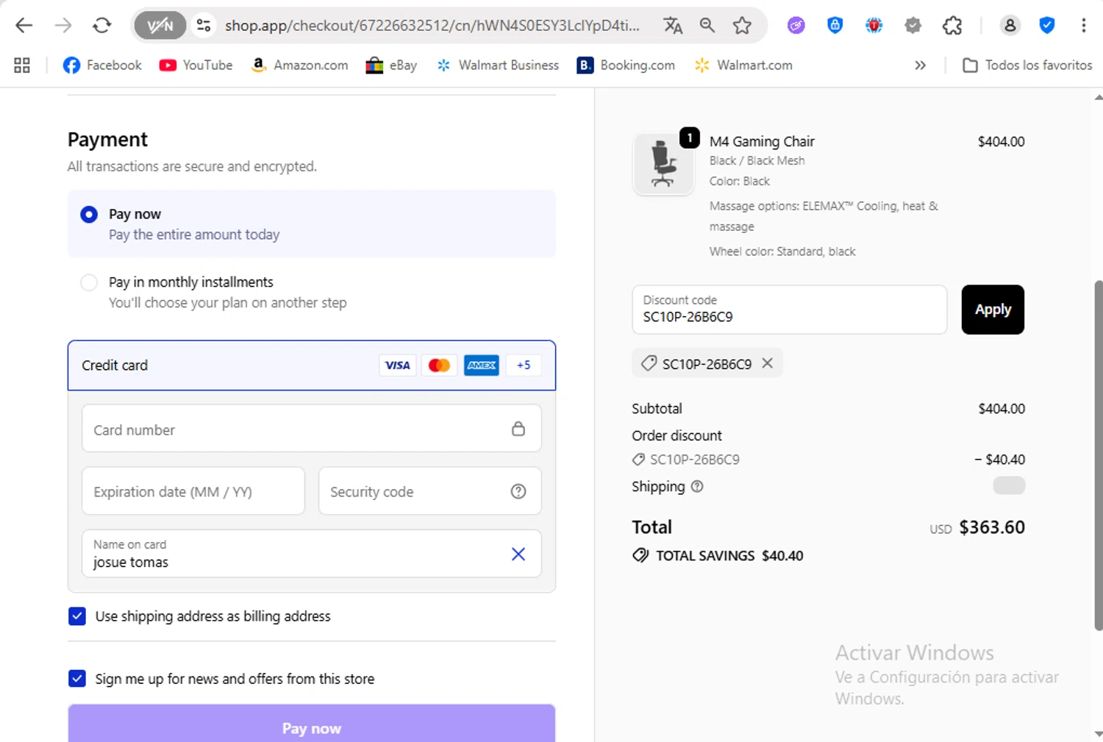The height and width of the screenshot is (742, 1103).
Task: Click scrollbar up arrow
Action: [1098, 97]
